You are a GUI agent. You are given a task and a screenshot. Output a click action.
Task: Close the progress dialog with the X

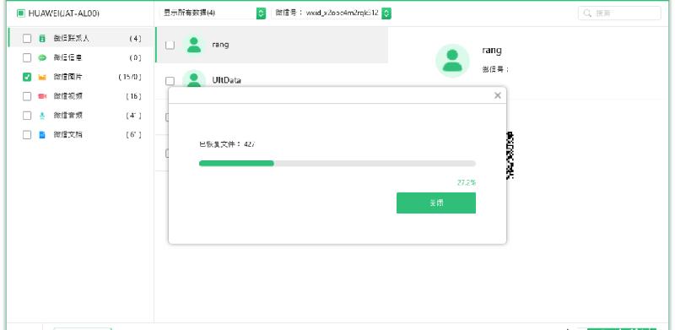(x=498, y=95)
